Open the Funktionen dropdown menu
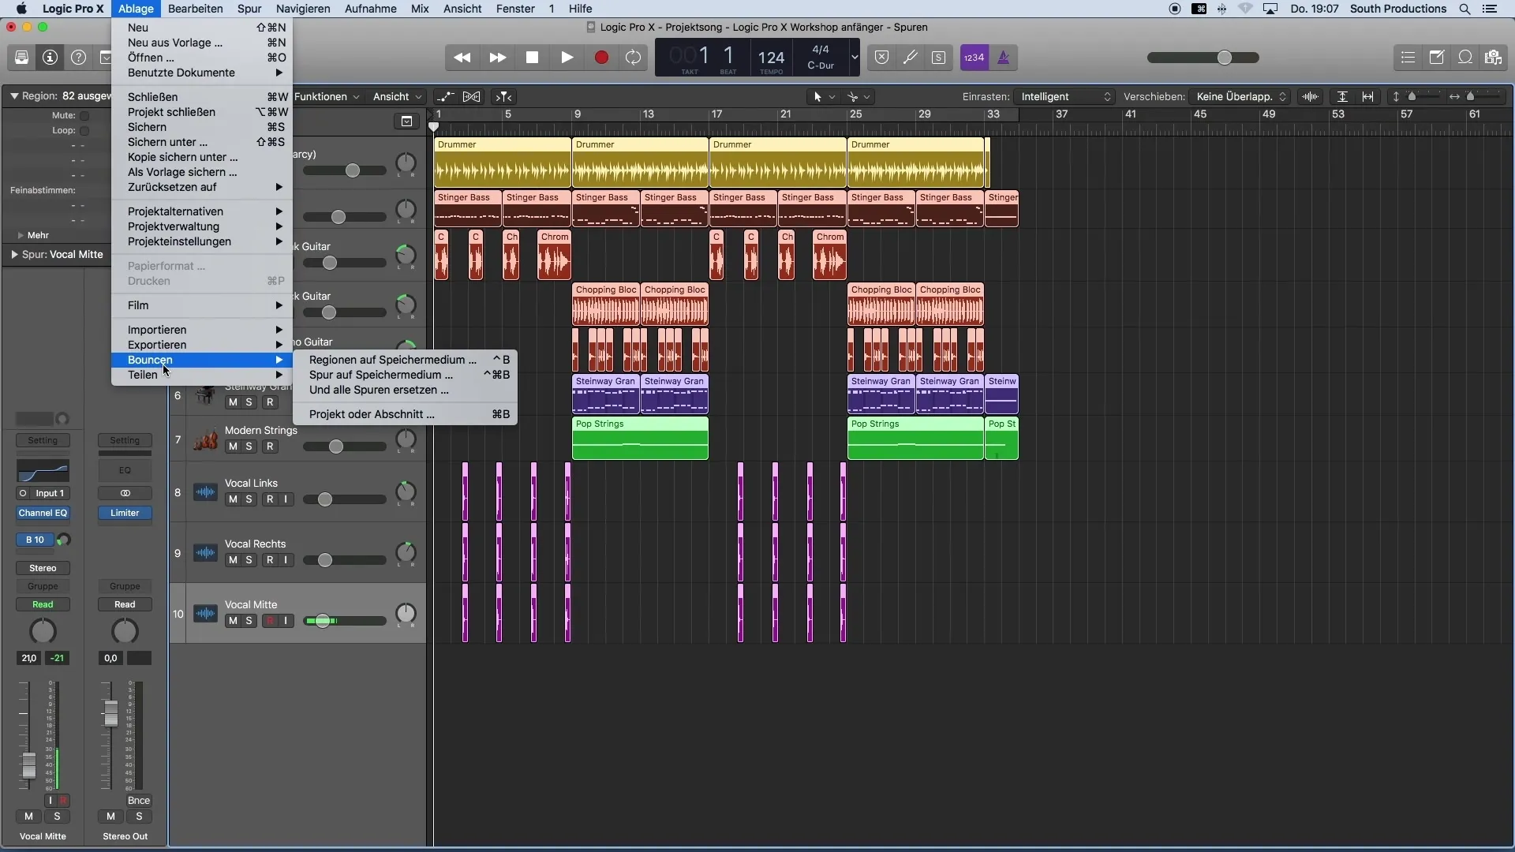This screenshot has width=1515, height=852. (327, 97)
